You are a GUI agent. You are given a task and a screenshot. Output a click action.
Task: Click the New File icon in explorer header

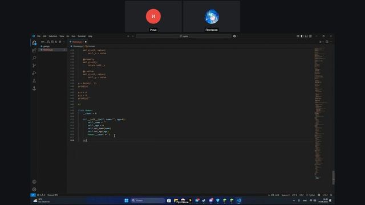[48, 42]
